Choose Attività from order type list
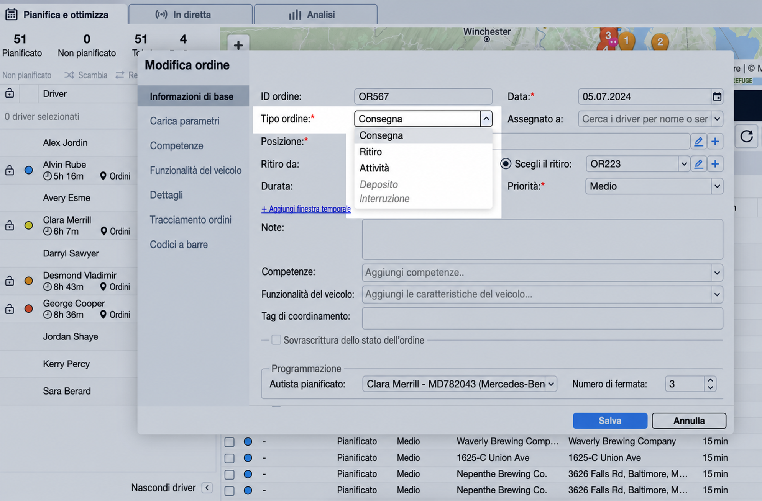The width and height of the screenshot is (762, 501). tap(423, 168)
